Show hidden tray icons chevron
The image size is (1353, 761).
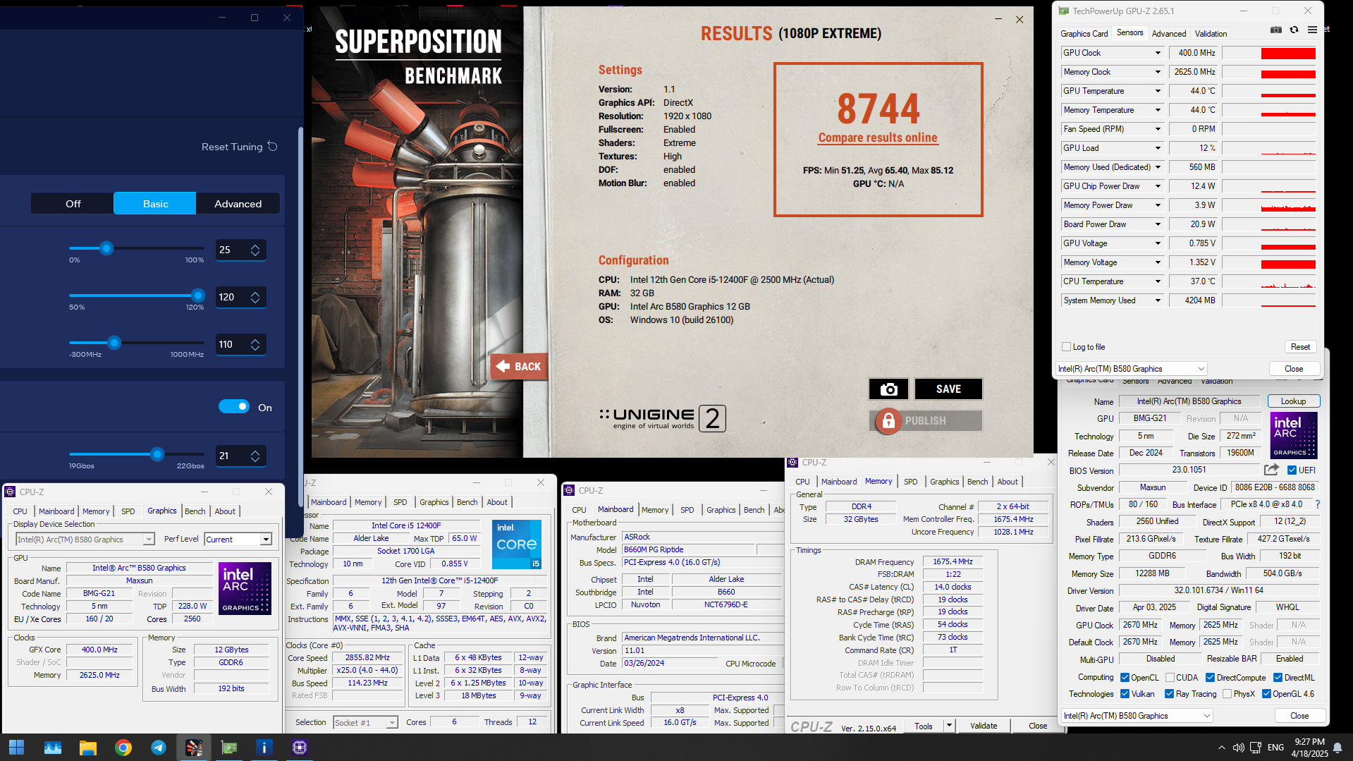(x=1221, y=748)
